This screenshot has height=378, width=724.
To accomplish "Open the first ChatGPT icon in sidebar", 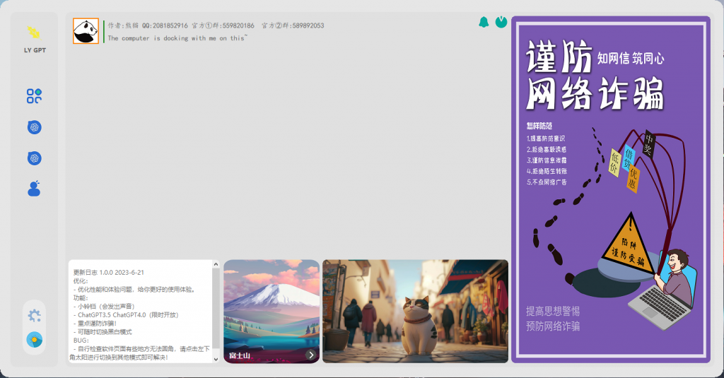I will (34, 127).
